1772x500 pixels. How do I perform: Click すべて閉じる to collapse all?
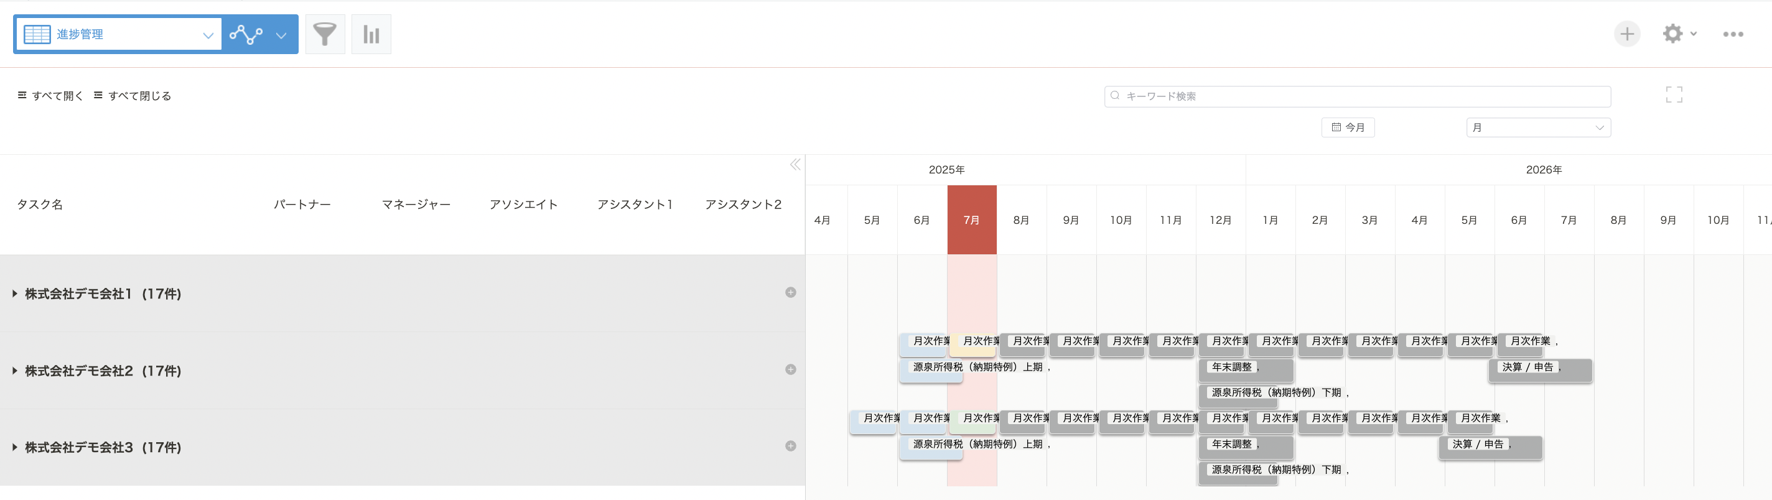132,96
